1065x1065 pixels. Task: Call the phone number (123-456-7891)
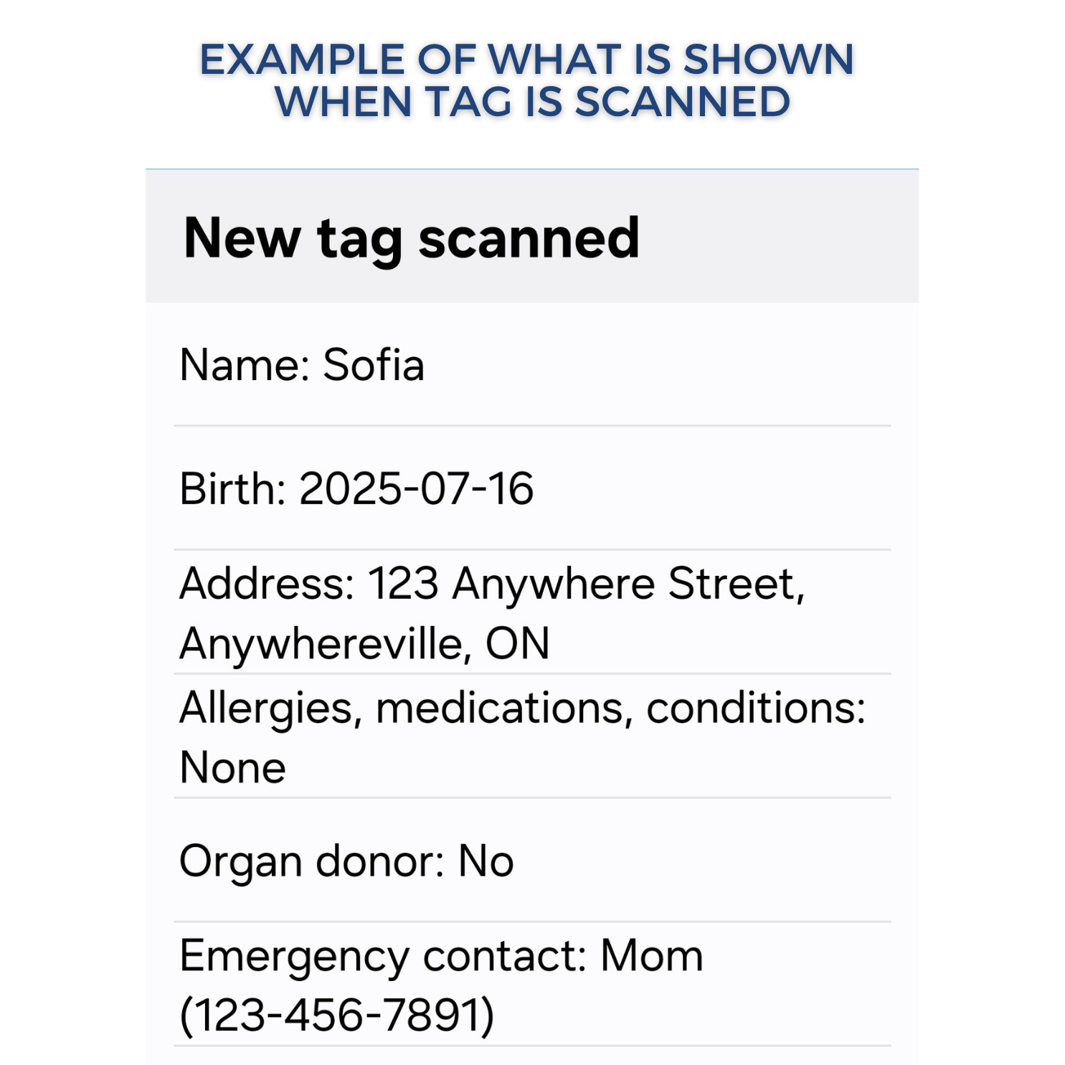[x=337, y=1016]
